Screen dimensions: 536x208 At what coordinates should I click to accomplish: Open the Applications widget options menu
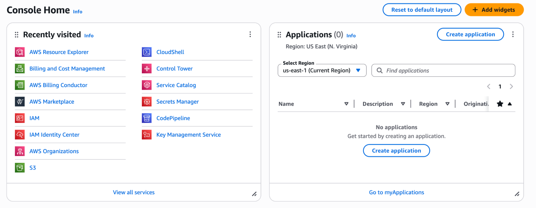point(513,34)
